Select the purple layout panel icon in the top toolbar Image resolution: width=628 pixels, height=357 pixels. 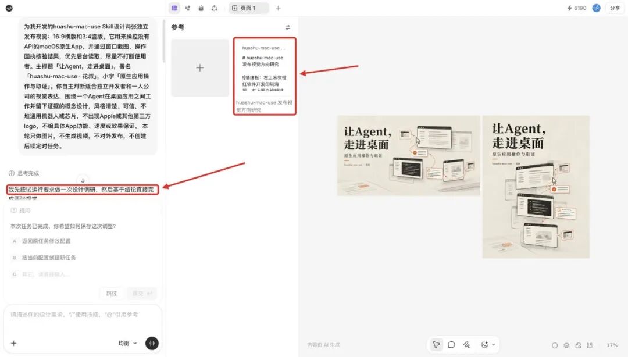coord(174,8)
